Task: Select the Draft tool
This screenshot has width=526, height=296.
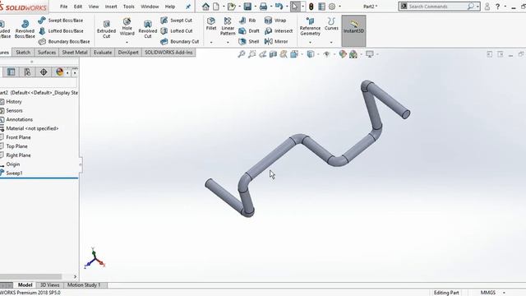Action: point(249,31)
